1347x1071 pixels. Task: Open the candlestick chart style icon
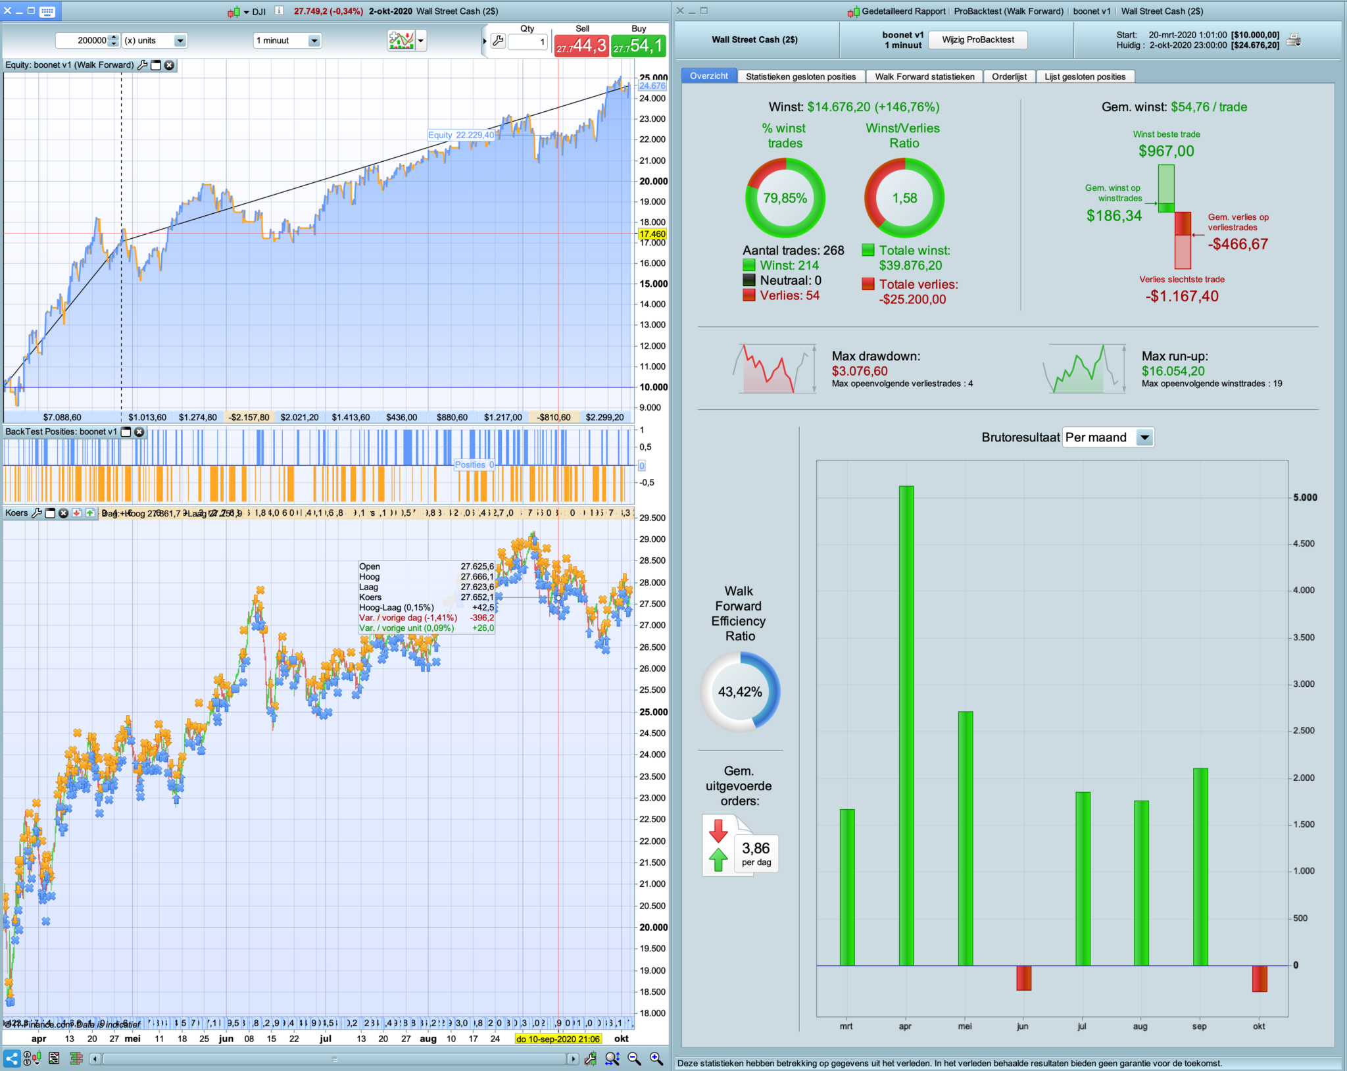[x=235, y=12]
